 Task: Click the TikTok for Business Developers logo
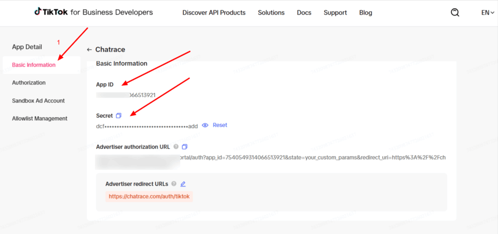(93, 13)
